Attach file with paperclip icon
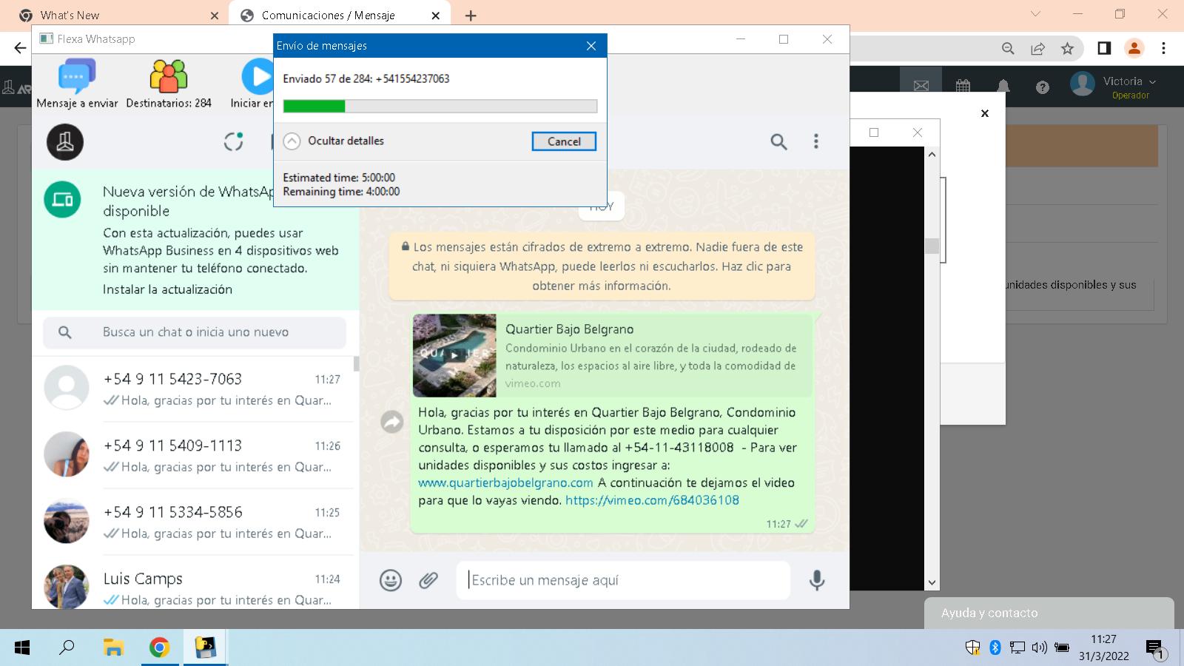 428,580
